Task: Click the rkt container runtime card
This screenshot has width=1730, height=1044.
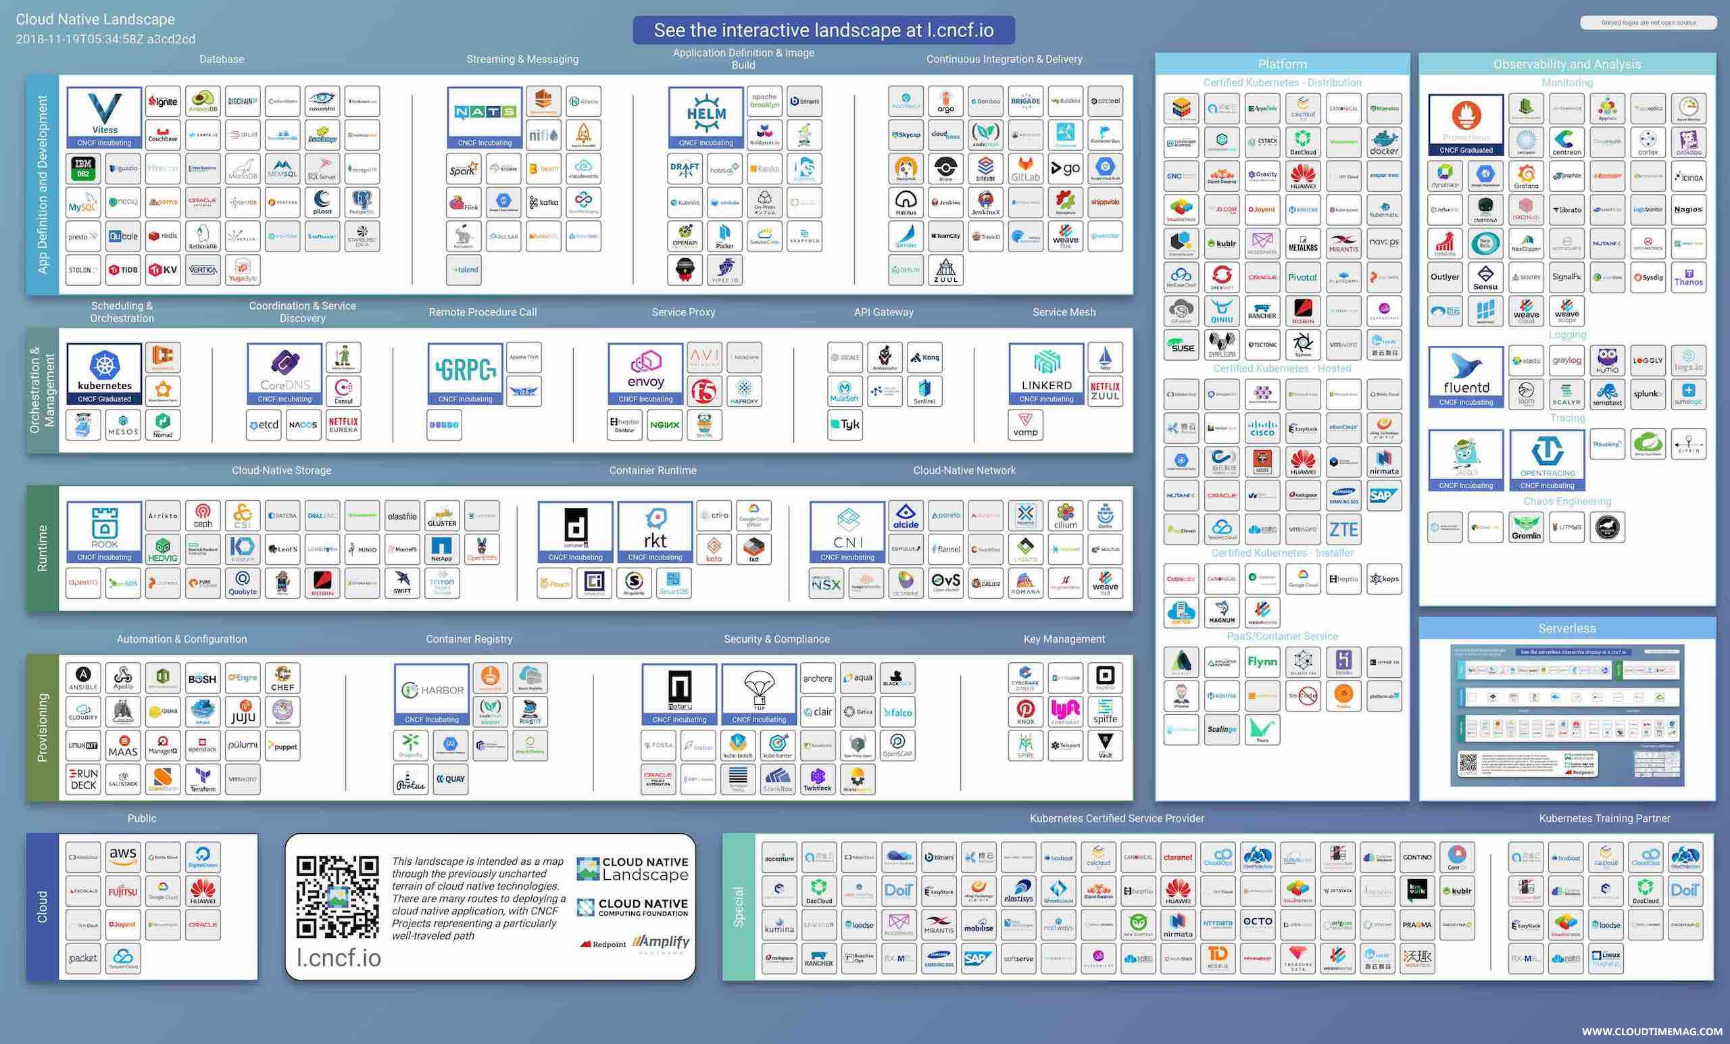Action: [x=655, y=532]
